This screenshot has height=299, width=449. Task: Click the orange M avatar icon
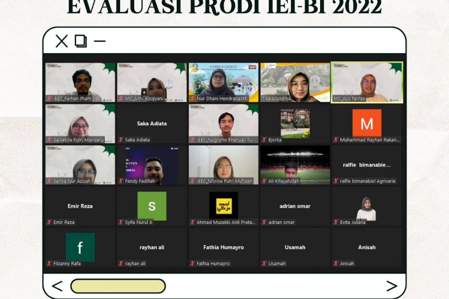[366, 123]
